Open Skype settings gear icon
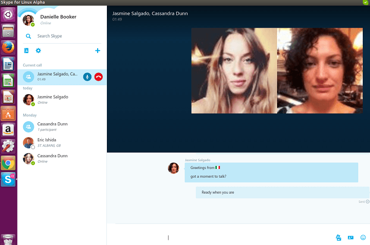This screenshot has height=245, width=370. tap(38, 50)
